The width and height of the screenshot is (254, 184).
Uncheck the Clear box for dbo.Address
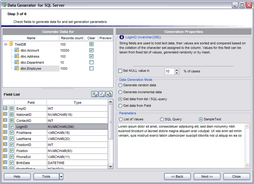click(91, 56)
